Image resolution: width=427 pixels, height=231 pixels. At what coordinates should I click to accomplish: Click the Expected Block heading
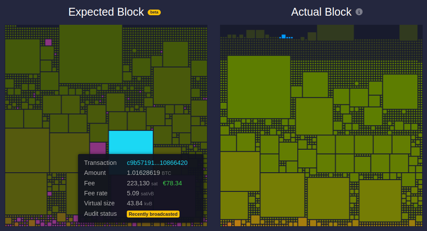click(x=106, y=12)
